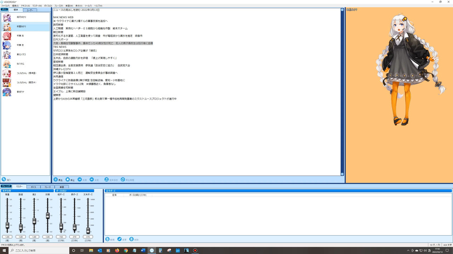This screenshot has width=453, height=254.
Task: Open the ボイス menu in menu bar
Action: coord(48,6)
